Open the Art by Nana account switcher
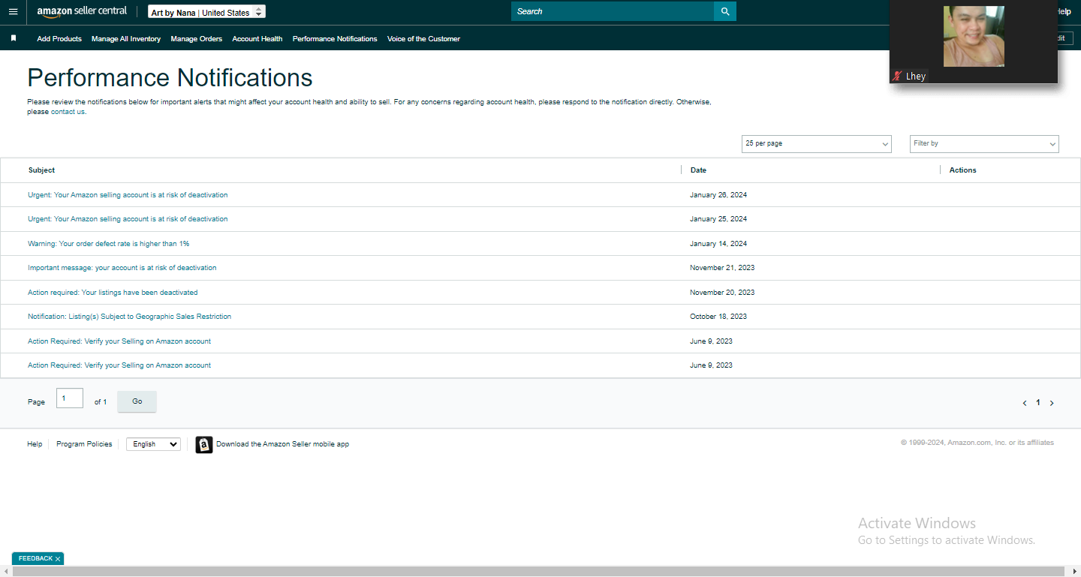The height and width of the screenshot is (577, 1081). [206, 12]
